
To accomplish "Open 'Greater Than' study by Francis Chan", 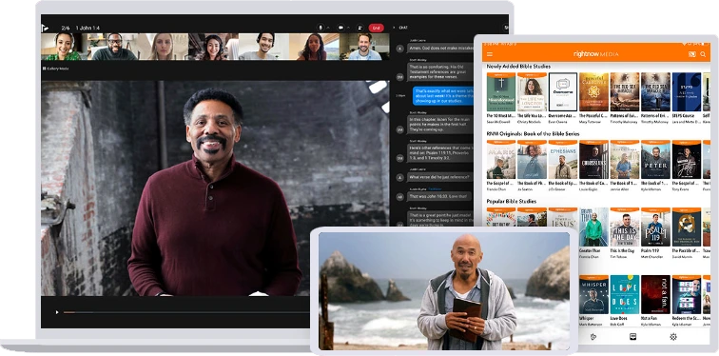I will [x=593, y=227].
